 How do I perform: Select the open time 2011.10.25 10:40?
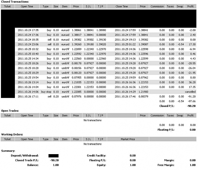click(28, 54)
